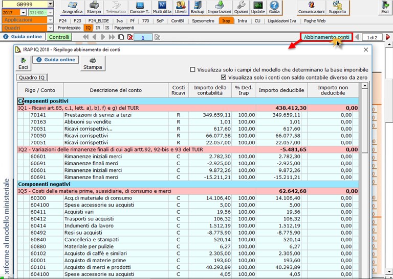The height and width of the screenshot is (279, 393).
Task: Go to first record double-arrow icon
Action: tap(86, 37)
